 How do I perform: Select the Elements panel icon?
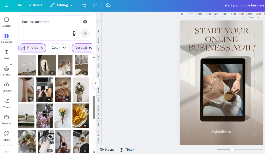pyautogui.click(x=6, y=38)
